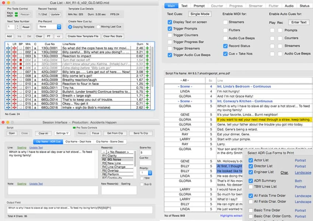This screenshot has width=313, height=221.
Task: Uncheck the Actor List print option
Action: (x=251, y=160)
